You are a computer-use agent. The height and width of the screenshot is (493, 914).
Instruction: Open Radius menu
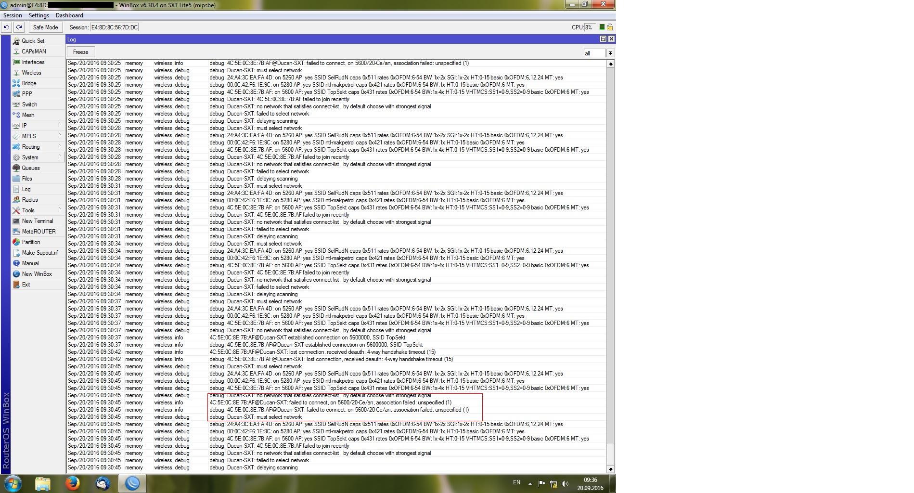click(x=29, y=200)
